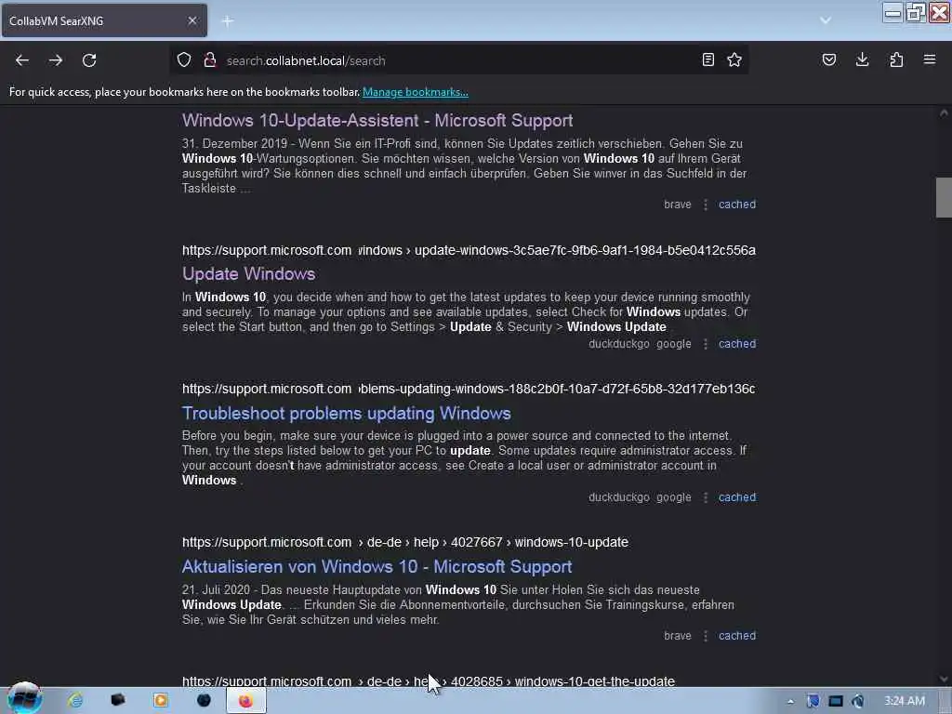Close the CollabVM SearXNG tab
Image resolution: width=952 pixels, height=714 pixels.
(192, 20)
